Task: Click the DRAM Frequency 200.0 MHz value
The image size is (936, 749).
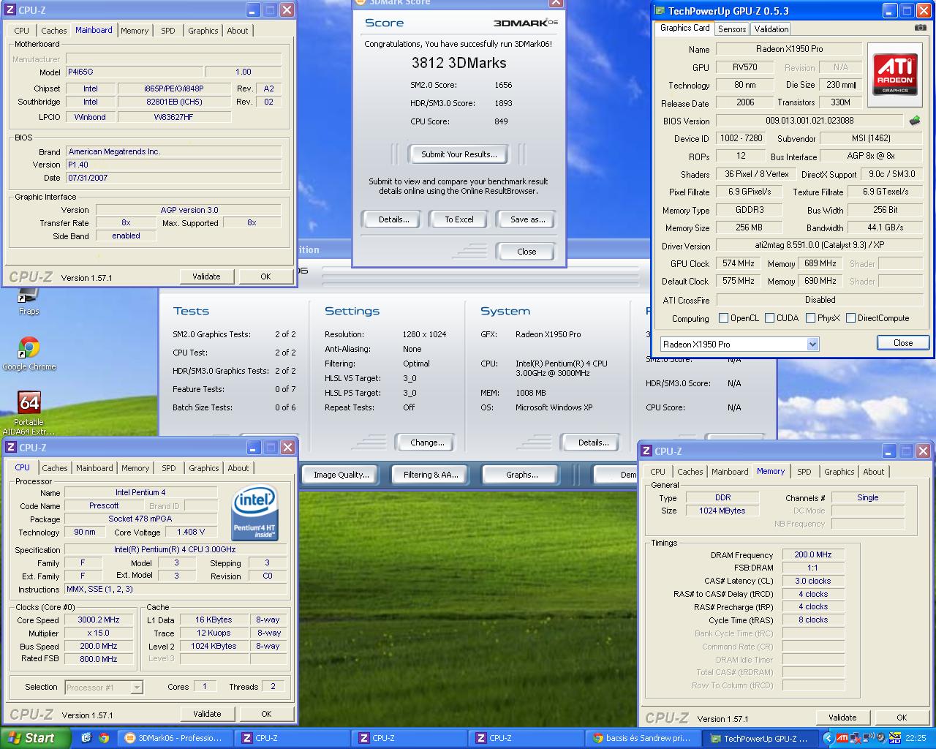Action: pos(813,554)
